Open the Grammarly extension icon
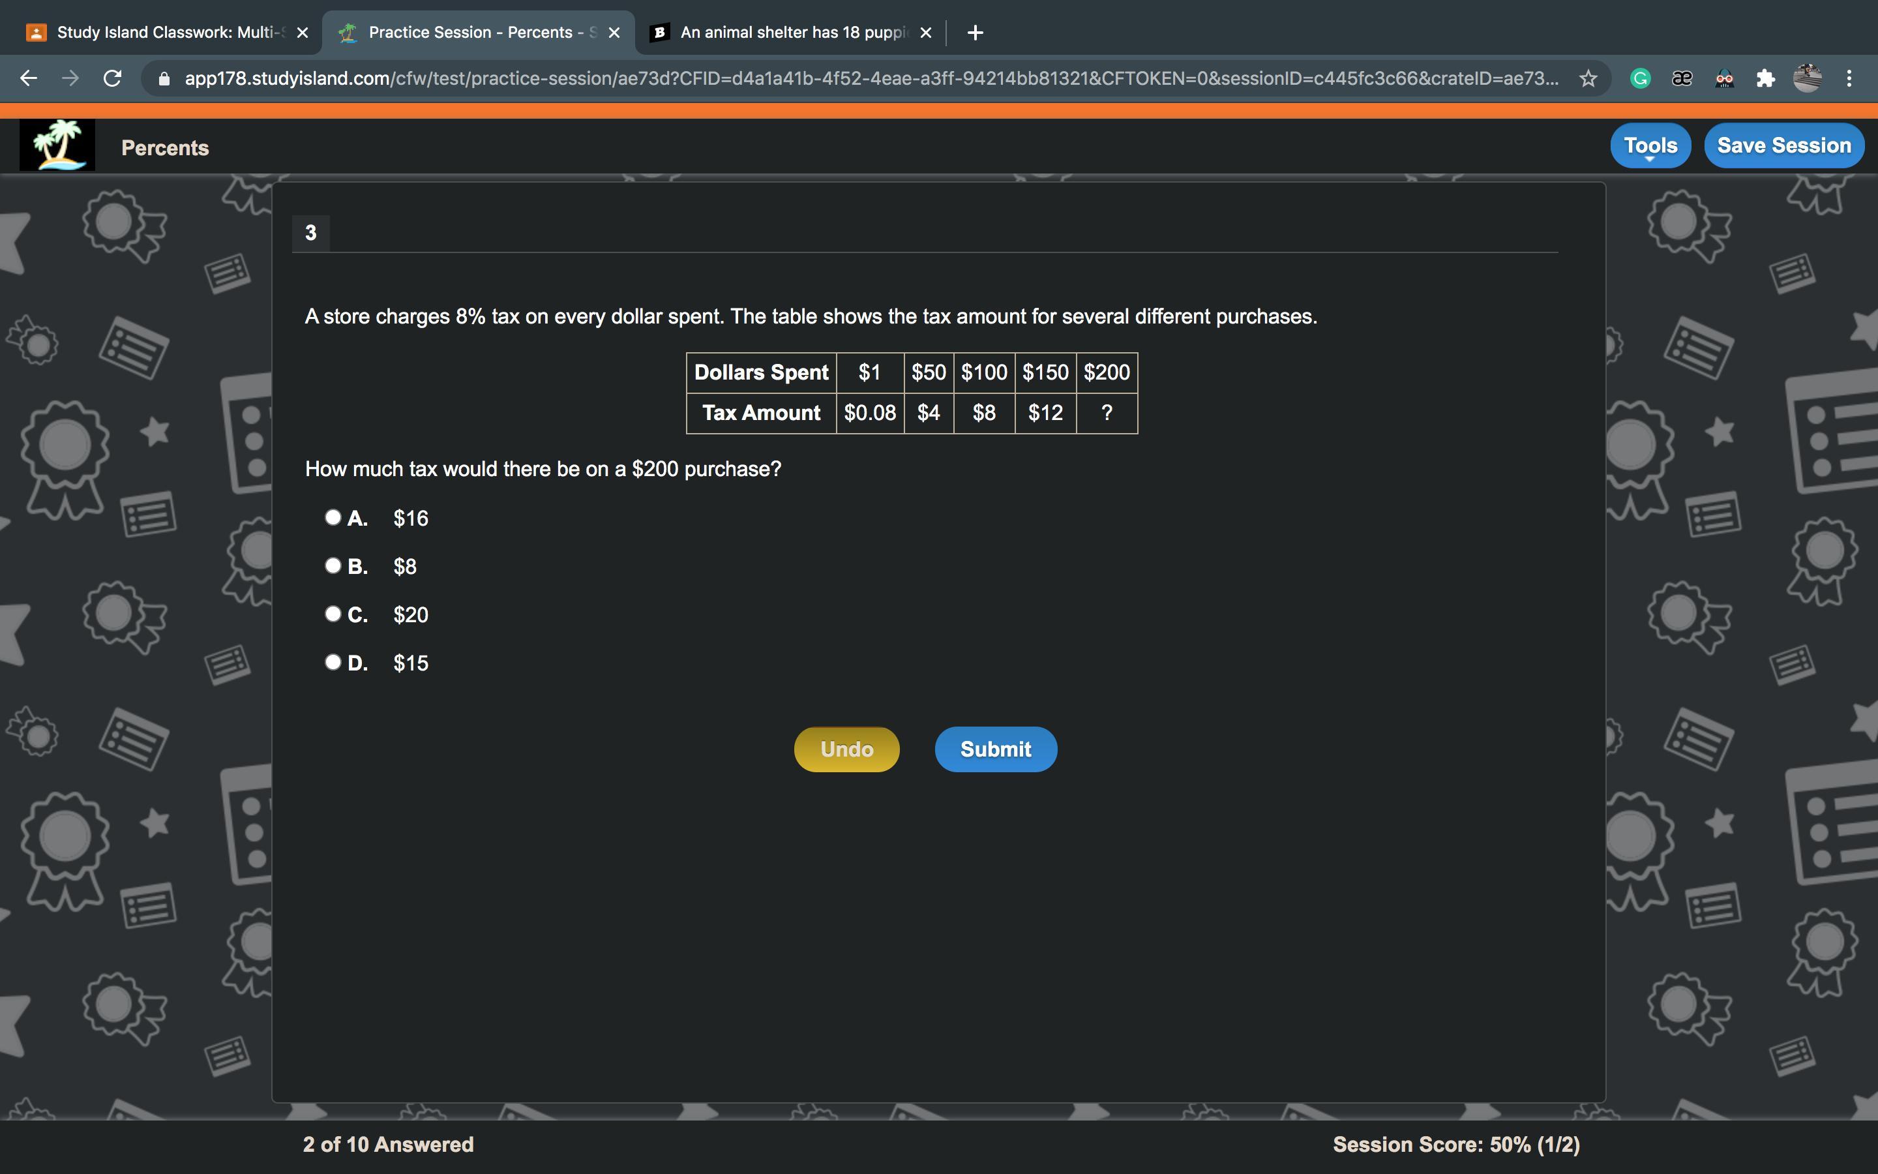 (x=1640, y=78)
